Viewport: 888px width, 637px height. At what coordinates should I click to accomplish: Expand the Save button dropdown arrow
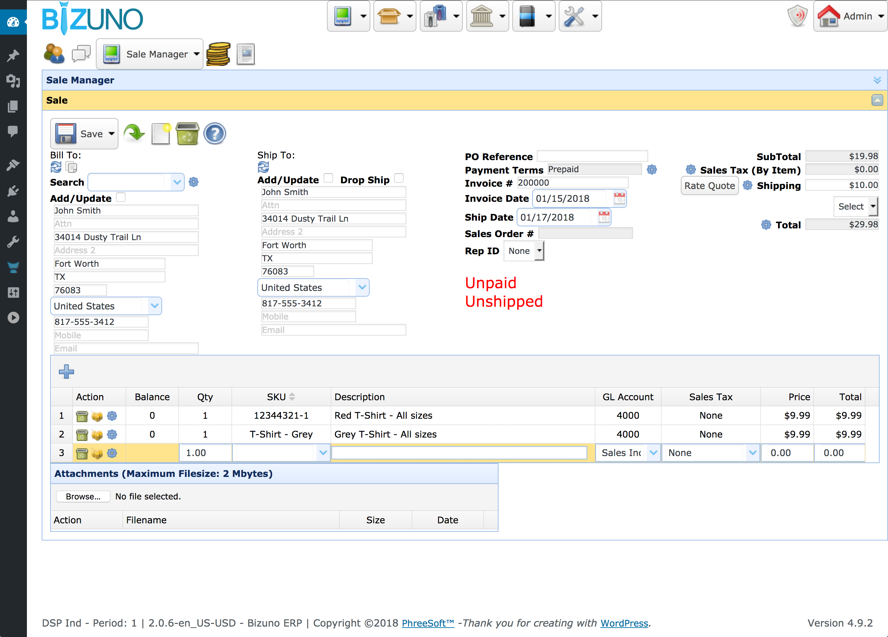(x=112, y=134)
